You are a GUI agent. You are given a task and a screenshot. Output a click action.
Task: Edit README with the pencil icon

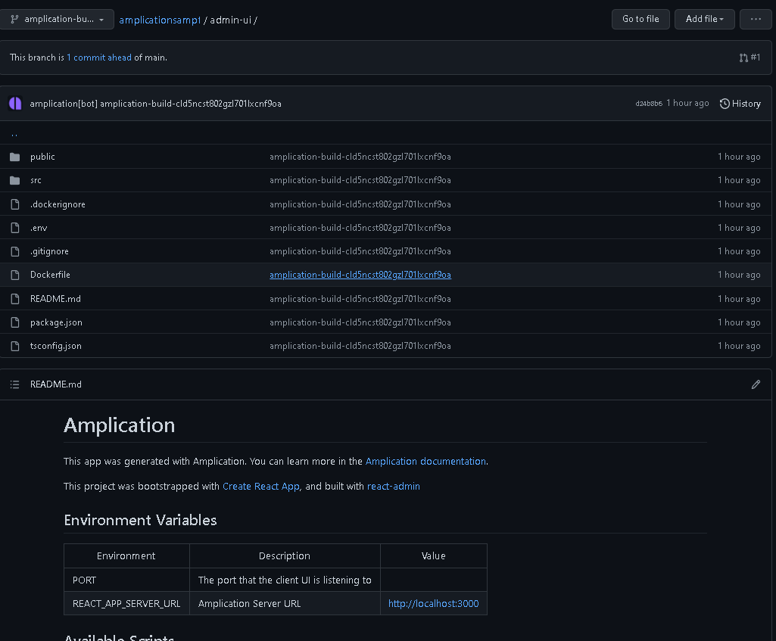pos(756,384)
